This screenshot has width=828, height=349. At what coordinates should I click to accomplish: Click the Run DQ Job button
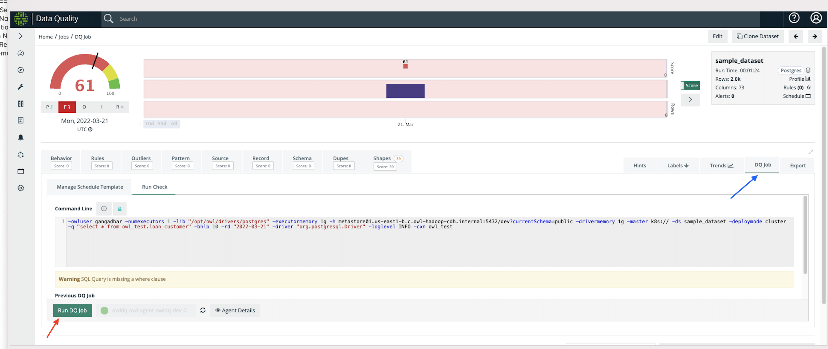point(72,310)
